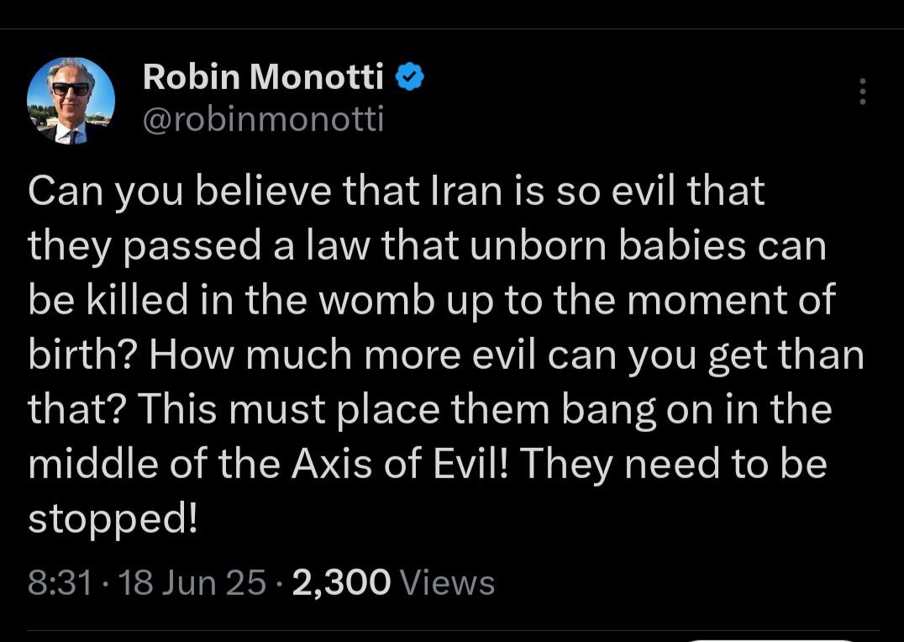Click the tweet's first line about Iran

click(x=396, y=192)
